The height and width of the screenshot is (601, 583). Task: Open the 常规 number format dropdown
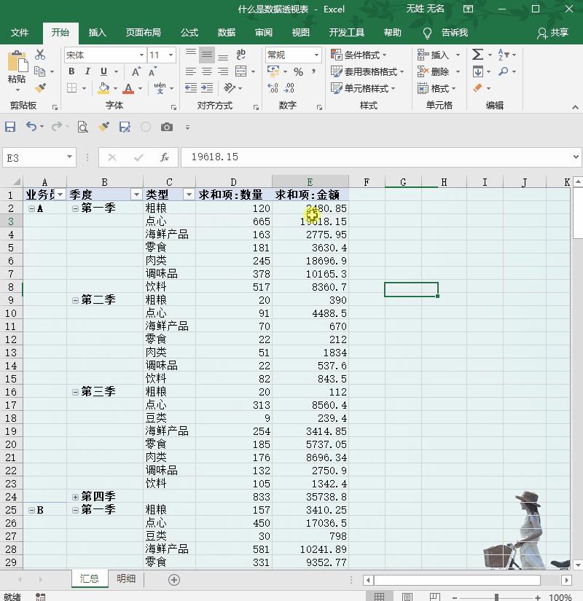(x=317, y=55)
